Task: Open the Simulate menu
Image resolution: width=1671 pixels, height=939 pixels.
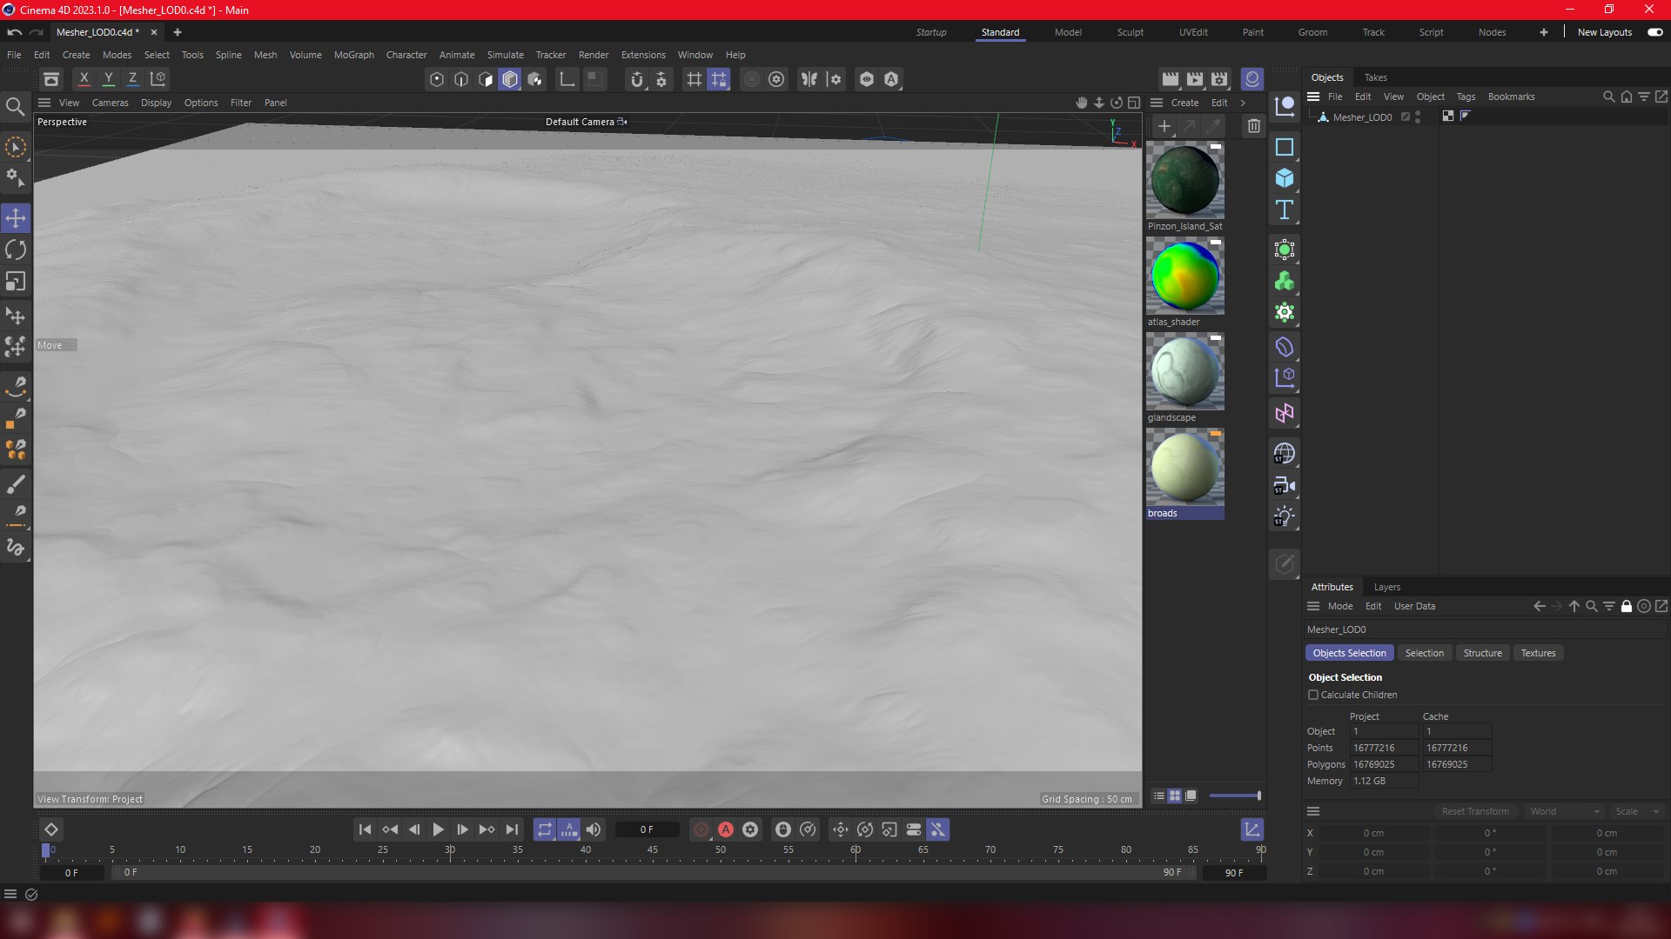Action: pyautogui.click(x=505, y=55)
